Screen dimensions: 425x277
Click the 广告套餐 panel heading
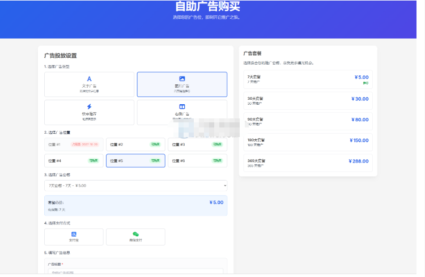252,53
